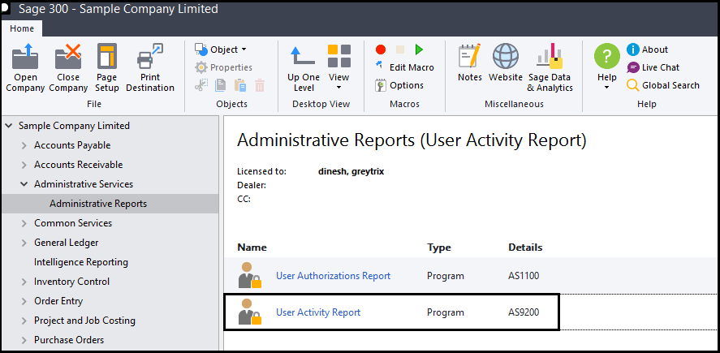This screenshot has height=353, width=720.
Task: Open the Help dropdown
Action: point(606,67)
